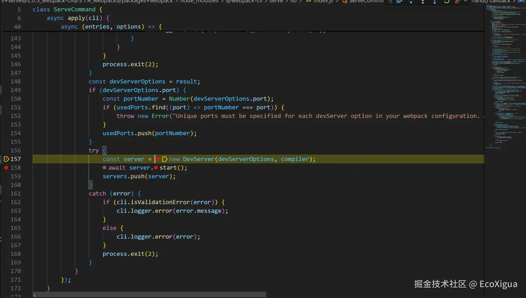Viewport: 526px width, 298px height.
Task: Click catch (error) on line 161
Action: 111,194
